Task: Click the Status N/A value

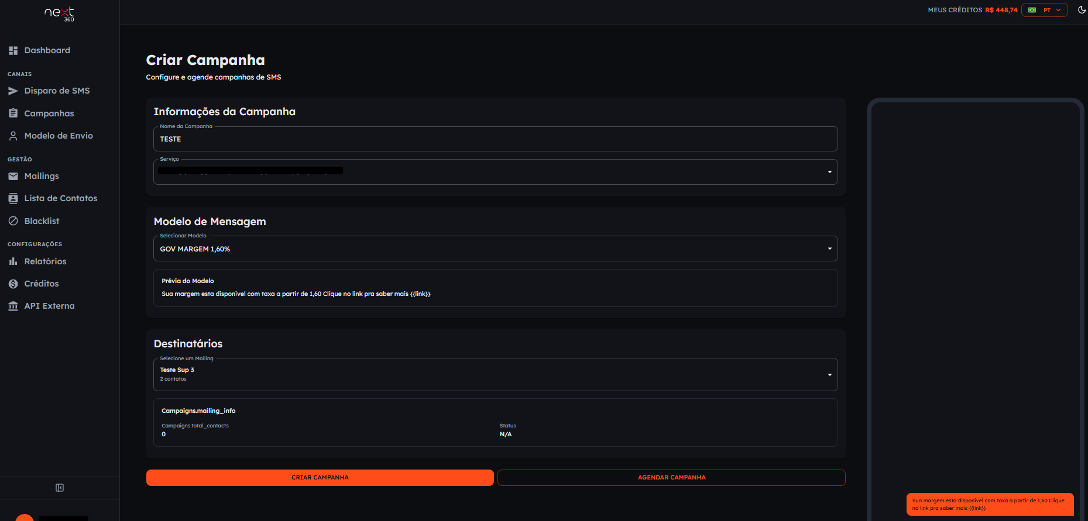Action: [506, 434]
